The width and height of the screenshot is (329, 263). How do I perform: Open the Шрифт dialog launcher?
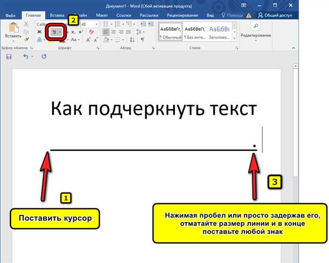(x=98, y=48)
